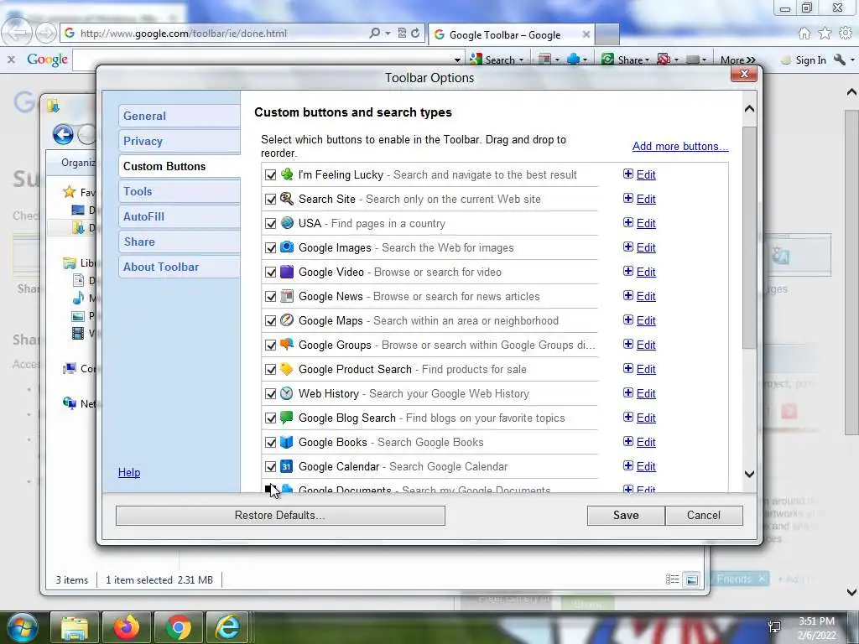Click the Google Books icon

coord(287,442)
